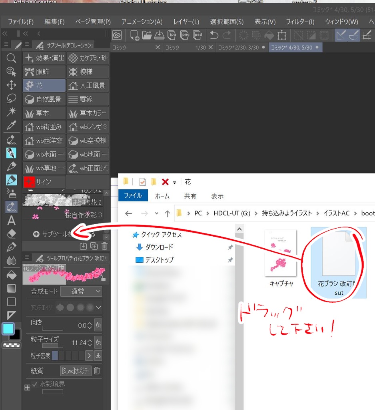
Task: Undo the last action
Action: 214,35
